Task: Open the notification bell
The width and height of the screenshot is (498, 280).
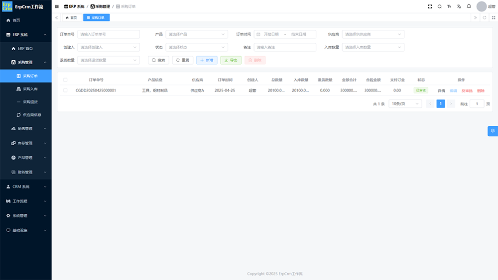Action: [x=469, y=6]
